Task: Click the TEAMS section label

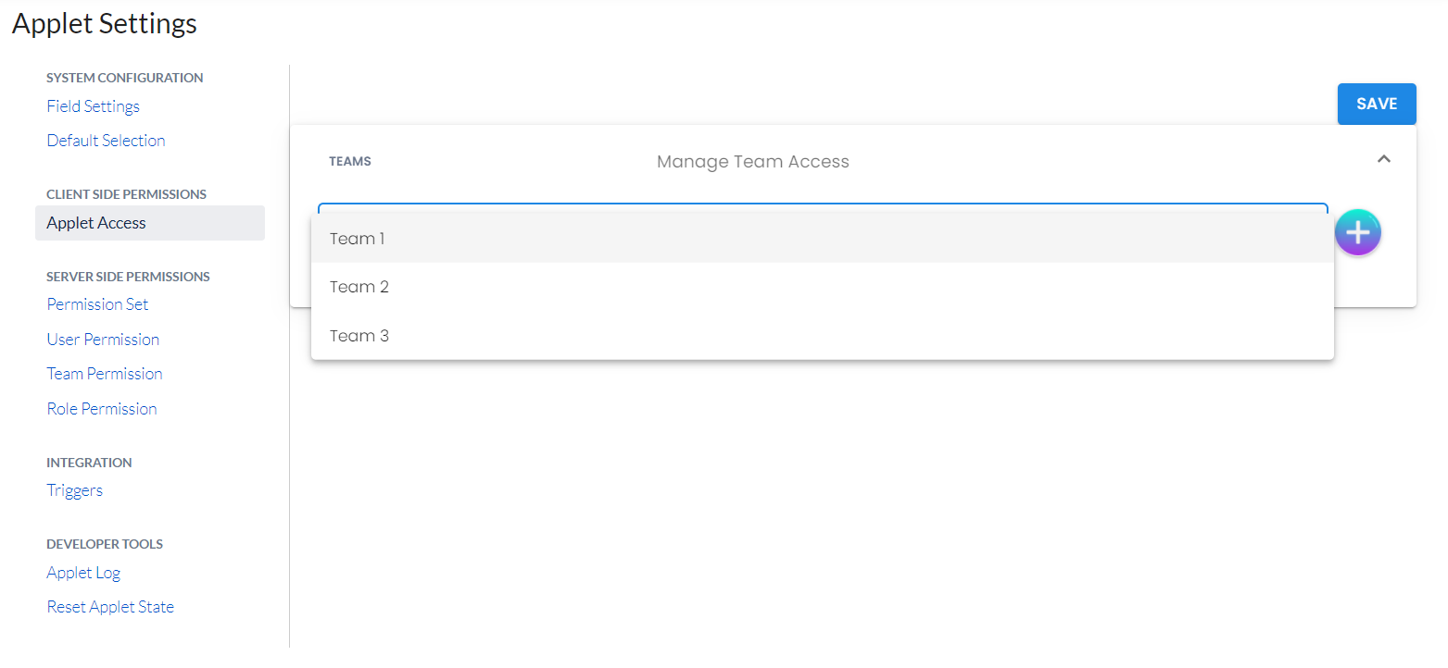Action: [x=350, y=162]
